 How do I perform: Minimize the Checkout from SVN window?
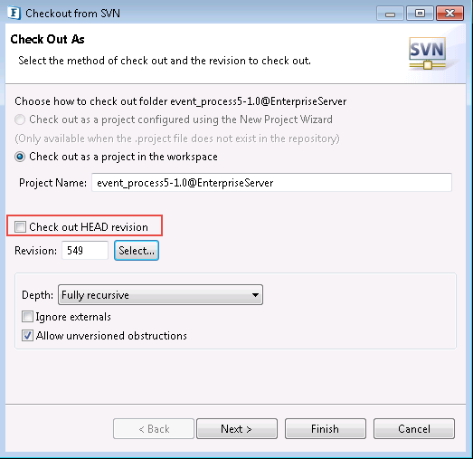tap(390, 14)
